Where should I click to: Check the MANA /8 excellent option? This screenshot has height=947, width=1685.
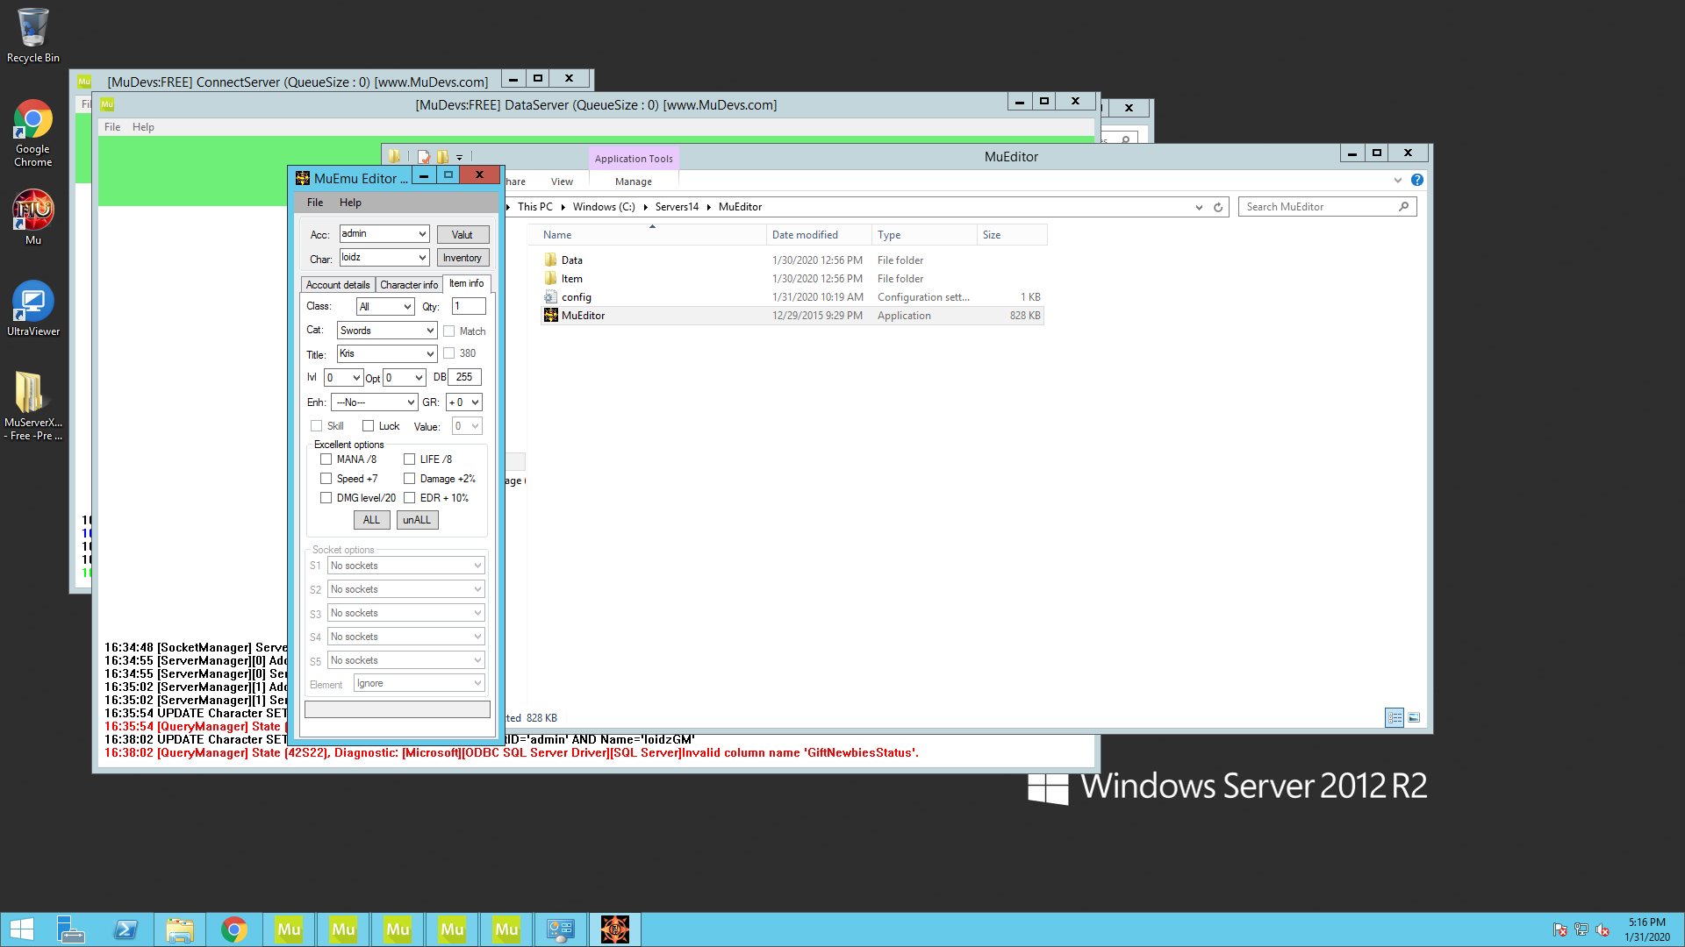point(326,459)
